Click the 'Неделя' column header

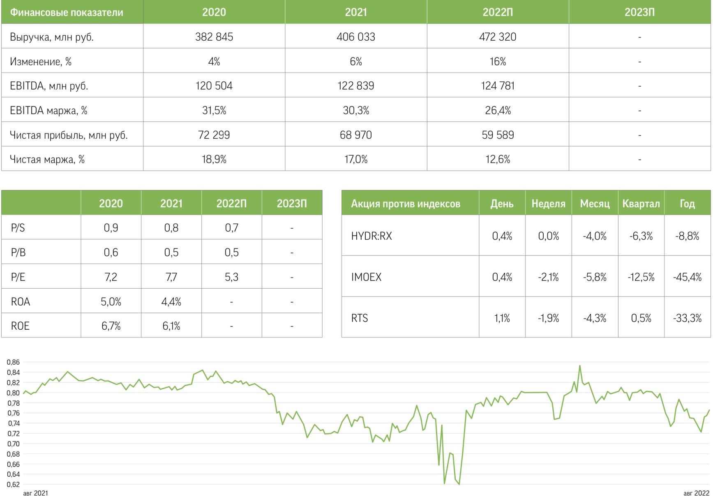click(x=548, y=204)
